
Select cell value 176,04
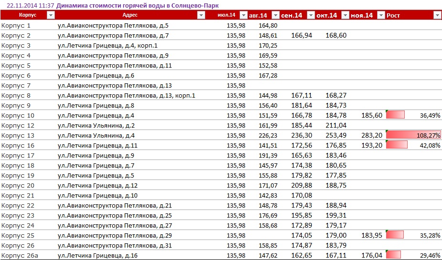coord(372,256)
